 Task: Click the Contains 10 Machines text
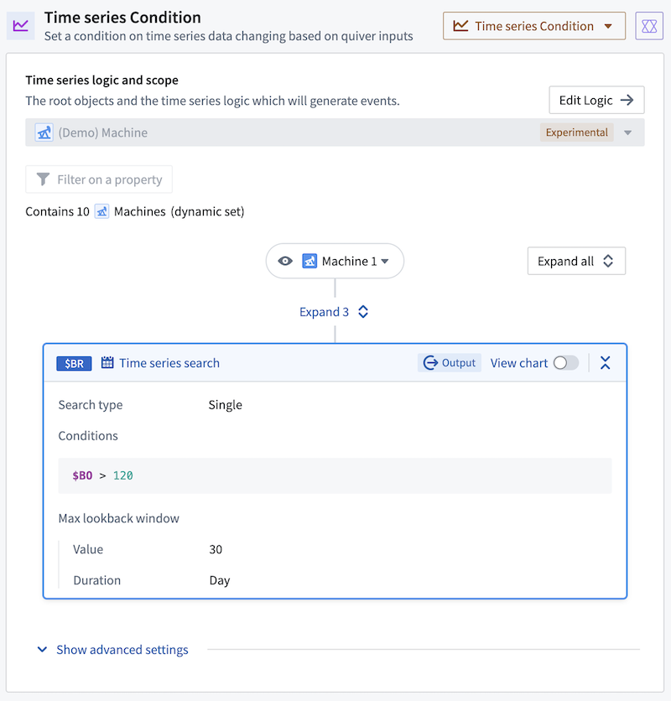pos(135,211)
